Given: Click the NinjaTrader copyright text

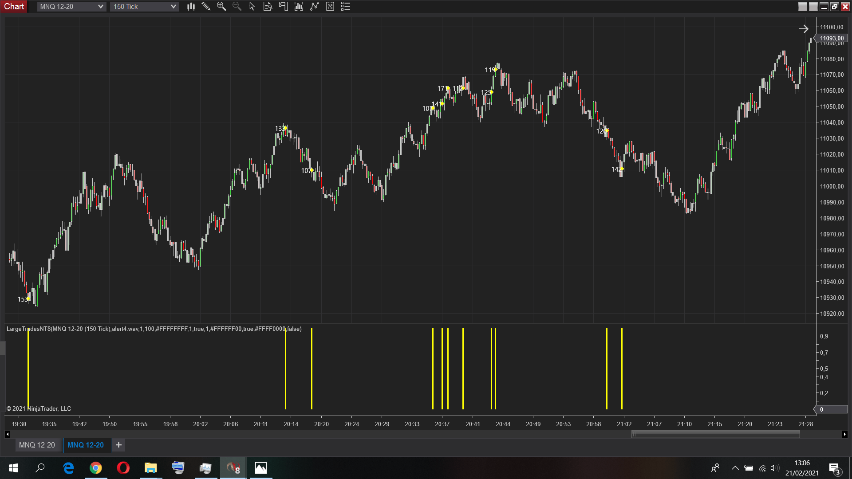Looking at the screenshot, I should [38, 408].
